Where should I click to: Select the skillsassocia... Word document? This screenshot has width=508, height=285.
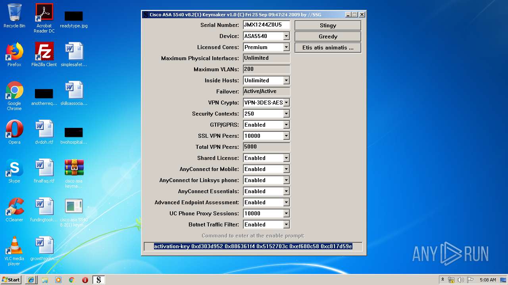coord(74,93)
